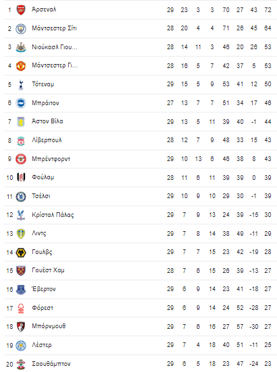Click the Manchester City crest icon

[x=21, y=28]
